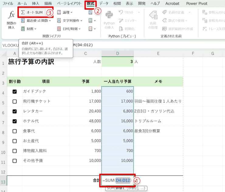Click the 16,000 per-person hotel cell

(118, 121)
